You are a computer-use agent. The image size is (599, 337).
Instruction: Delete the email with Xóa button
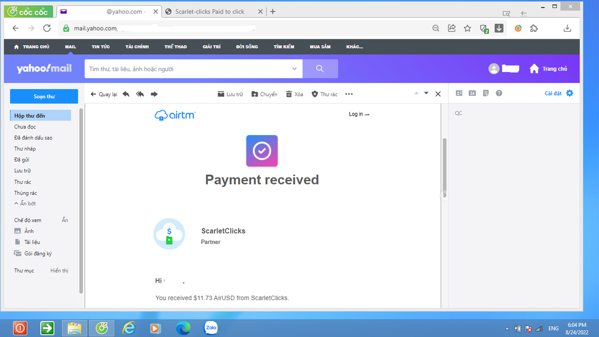[x=294, y=94]
